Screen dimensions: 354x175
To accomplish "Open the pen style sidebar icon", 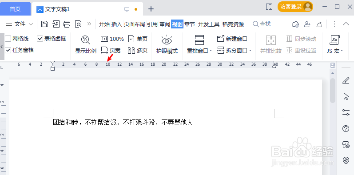I will [346, 80].
